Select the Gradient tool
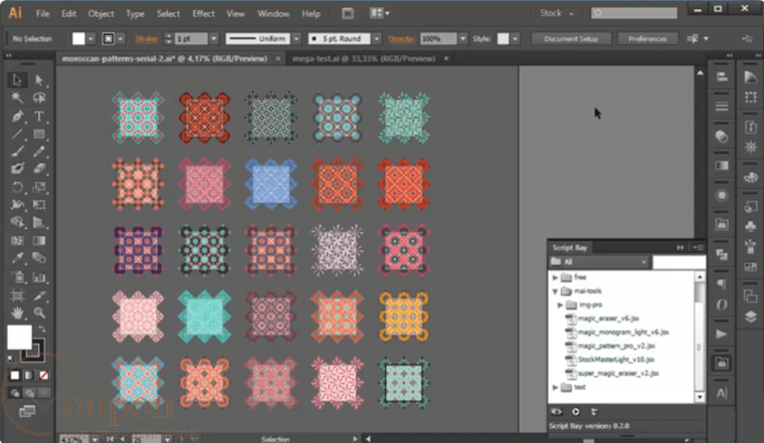The height and width of the screenshot is (443, 764). 39,240
